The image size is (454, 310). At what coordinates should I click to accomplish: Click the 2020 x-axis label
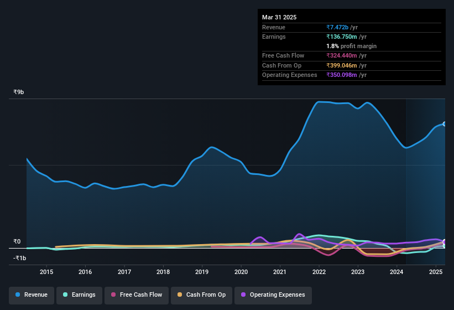tap(241, 272)
